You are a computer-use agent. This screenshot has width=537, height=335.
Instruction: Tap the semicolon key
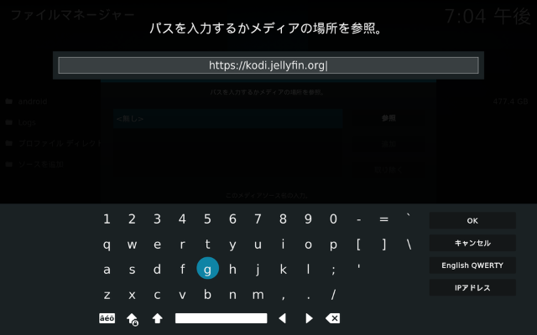click(333, 270)
